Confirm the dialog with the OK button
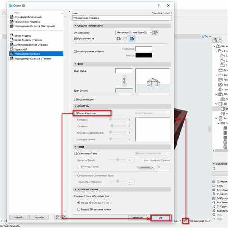This screenshot has height=228, width=228. coord(161,218)
